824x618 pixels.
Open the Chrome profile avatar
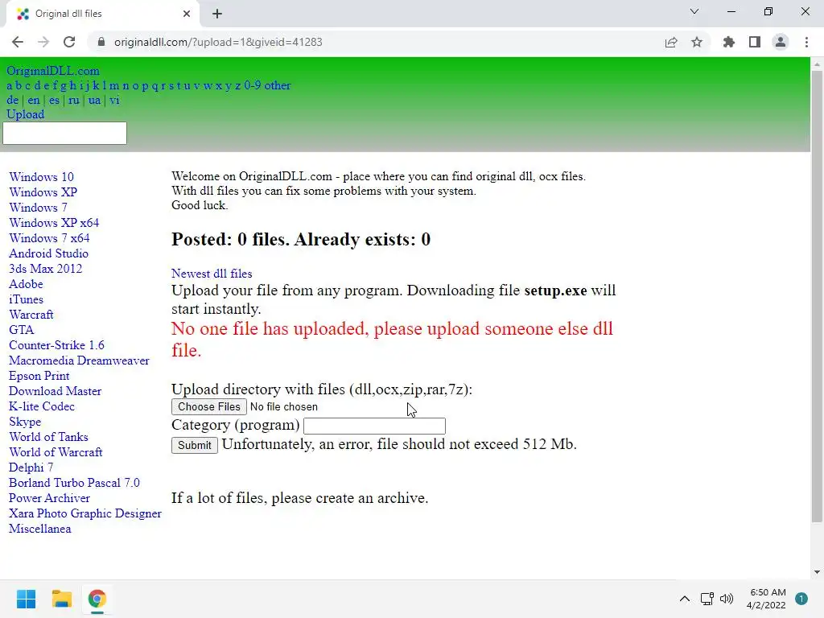[x=781, y=42]
